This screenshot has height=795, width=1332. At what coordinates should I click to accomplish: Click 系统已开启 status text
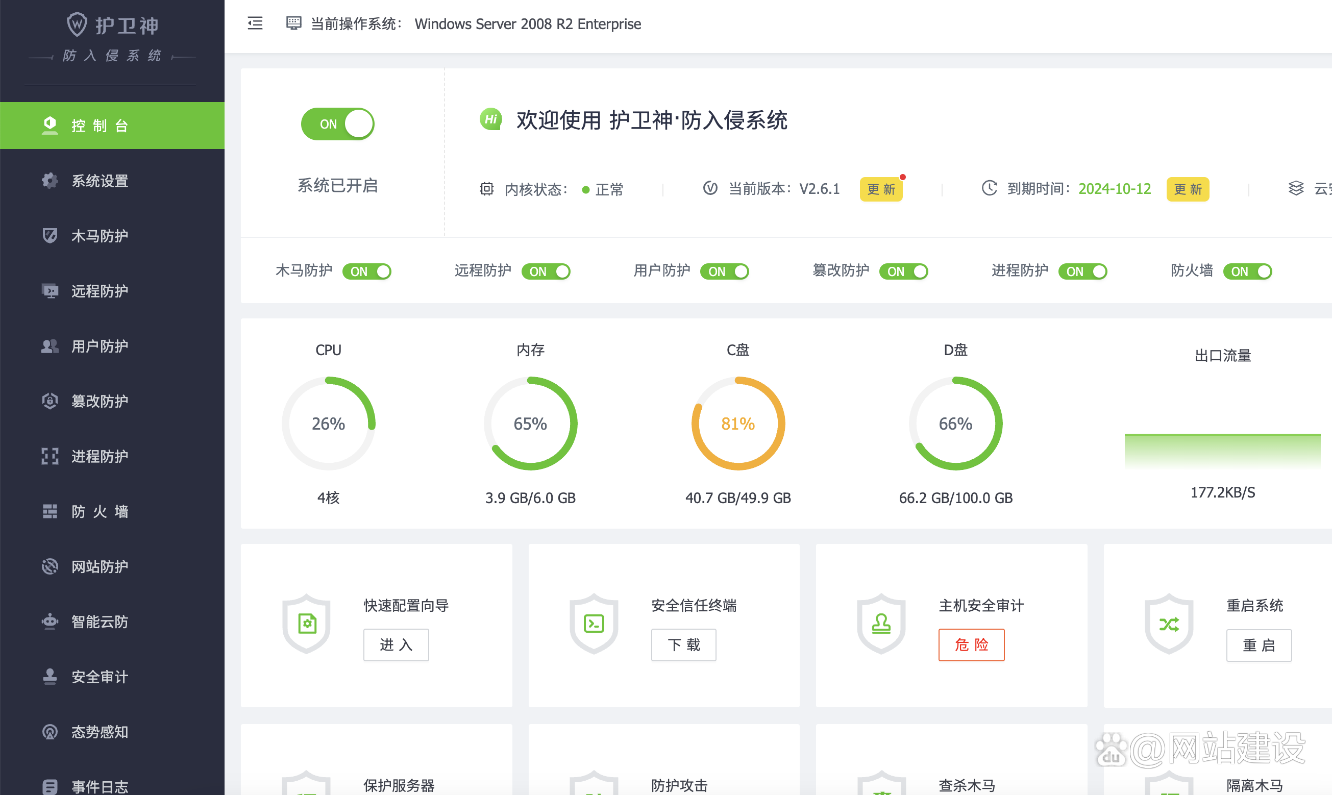click(337, 185)
